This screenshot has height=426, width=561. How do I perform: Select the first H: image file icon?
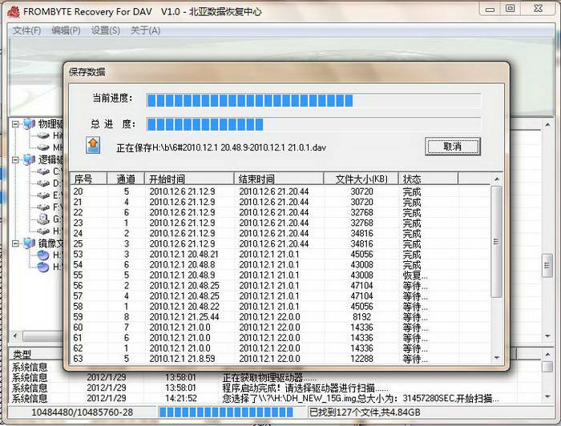click(x=43, y=255)
